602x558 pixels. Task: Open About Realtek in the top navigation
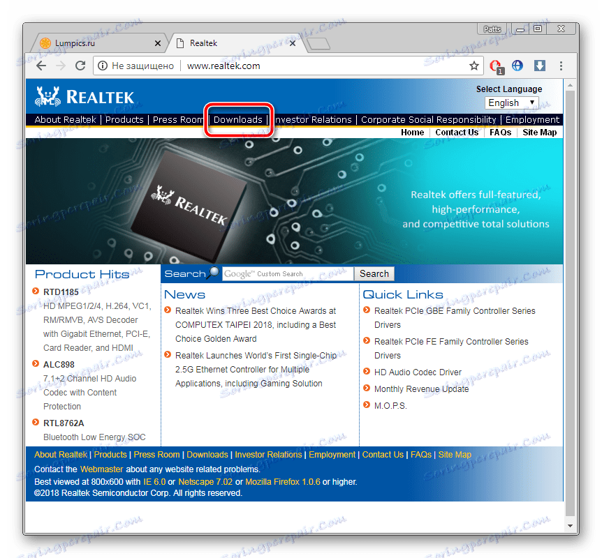pyautogui.click(x=65, y=120)
